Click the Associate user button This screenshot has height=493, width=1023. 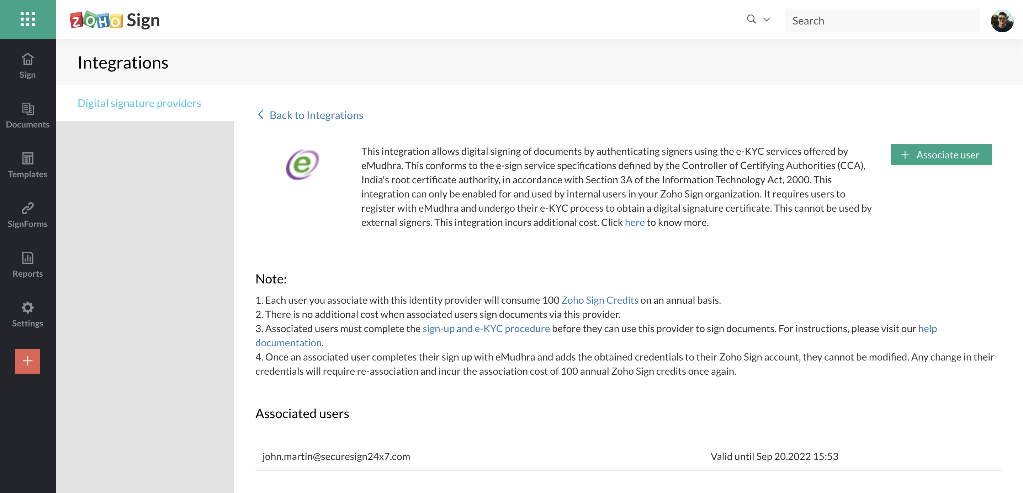pos(941,154)
